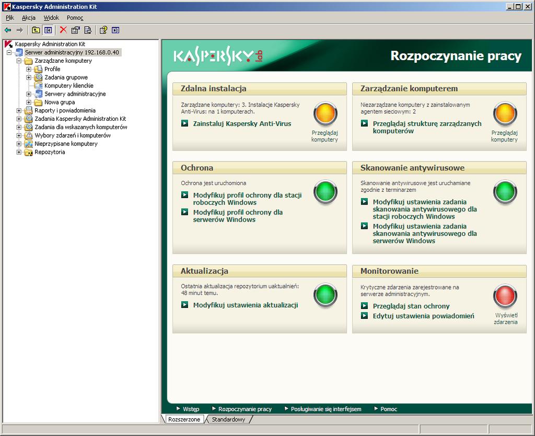The height and width of the screenshot is (436, 535).
Task: Click the green status light in Aktualizacja
Action: coord(325,295)
